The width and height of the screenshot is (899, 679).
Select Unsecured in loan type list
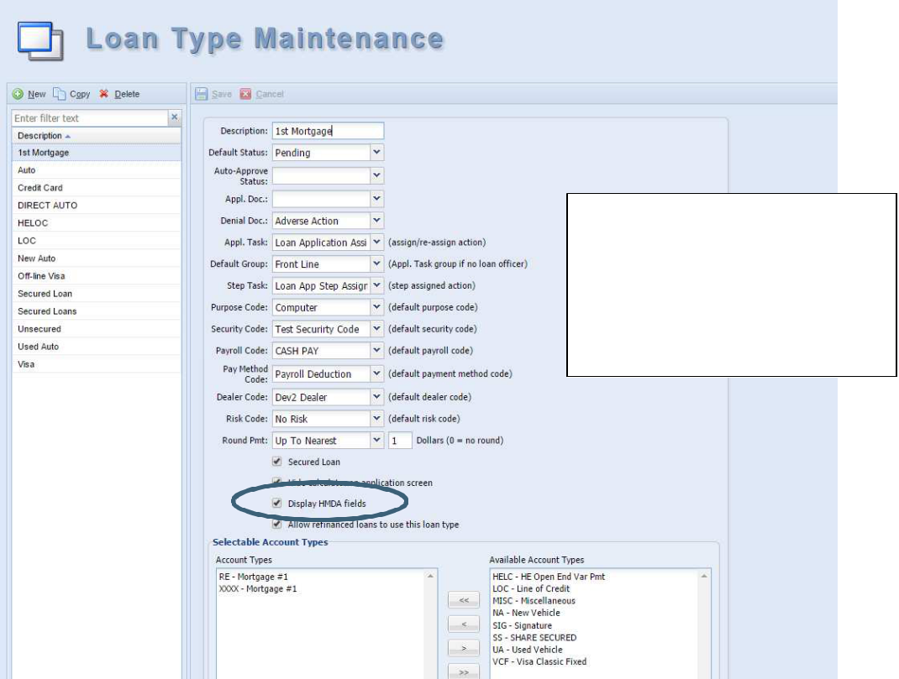tap(97, 329)
